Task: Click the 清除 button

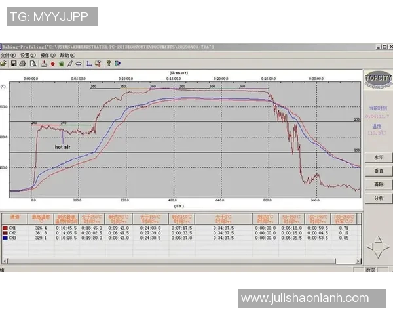Action: pos(379,184)
